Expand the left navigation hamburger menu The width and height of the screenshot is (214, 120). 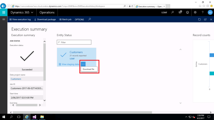[3, 19]
